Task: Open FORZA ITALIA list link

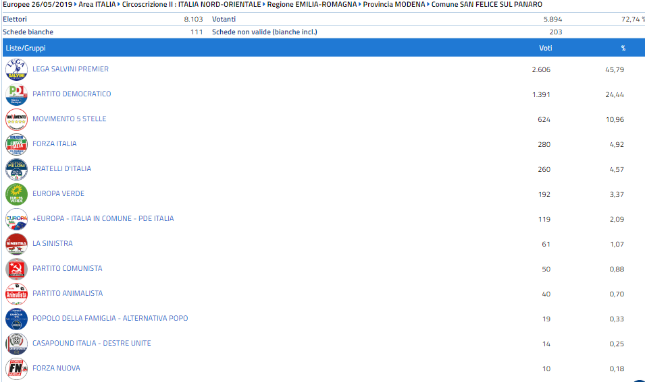Action: (x=54, y=144)
